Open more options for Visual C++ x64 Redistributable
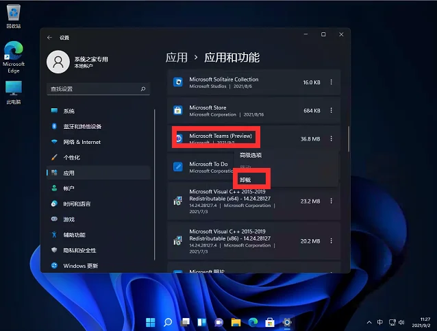The width and height of the screenshot is (437, 331). 331,201
